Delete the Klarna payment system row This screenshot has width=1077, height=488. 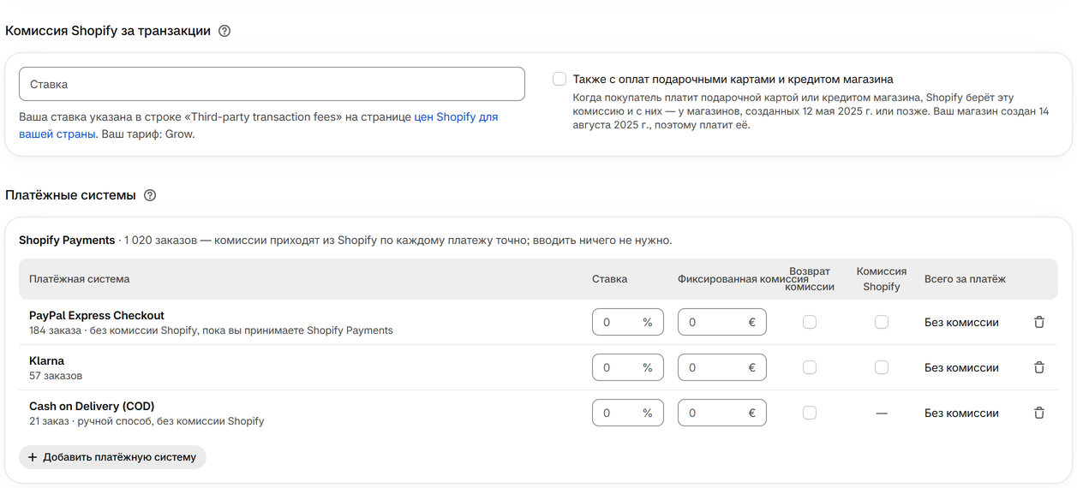[1039, 367]
